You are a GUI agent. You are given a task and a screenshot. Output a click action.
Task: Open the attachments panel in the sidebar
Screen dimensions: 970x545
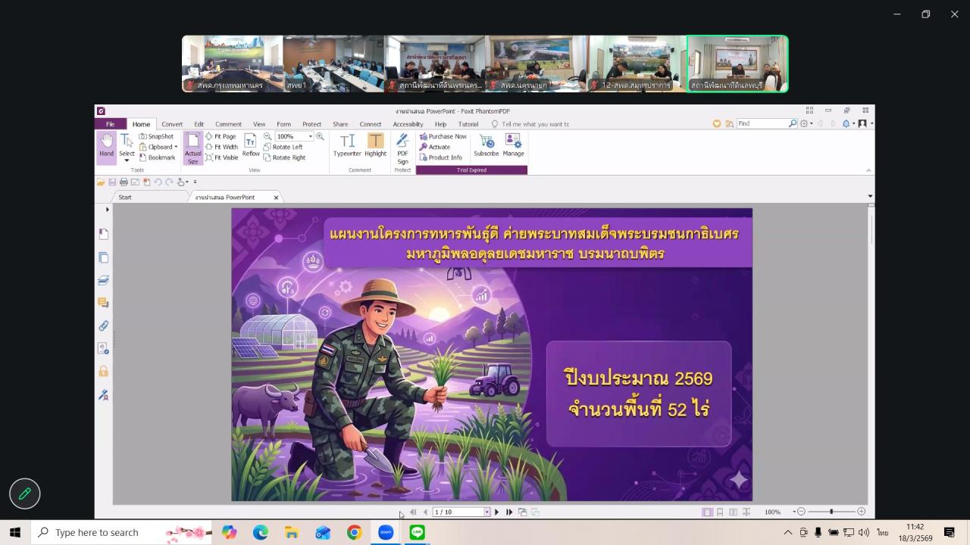click(103, 325)
